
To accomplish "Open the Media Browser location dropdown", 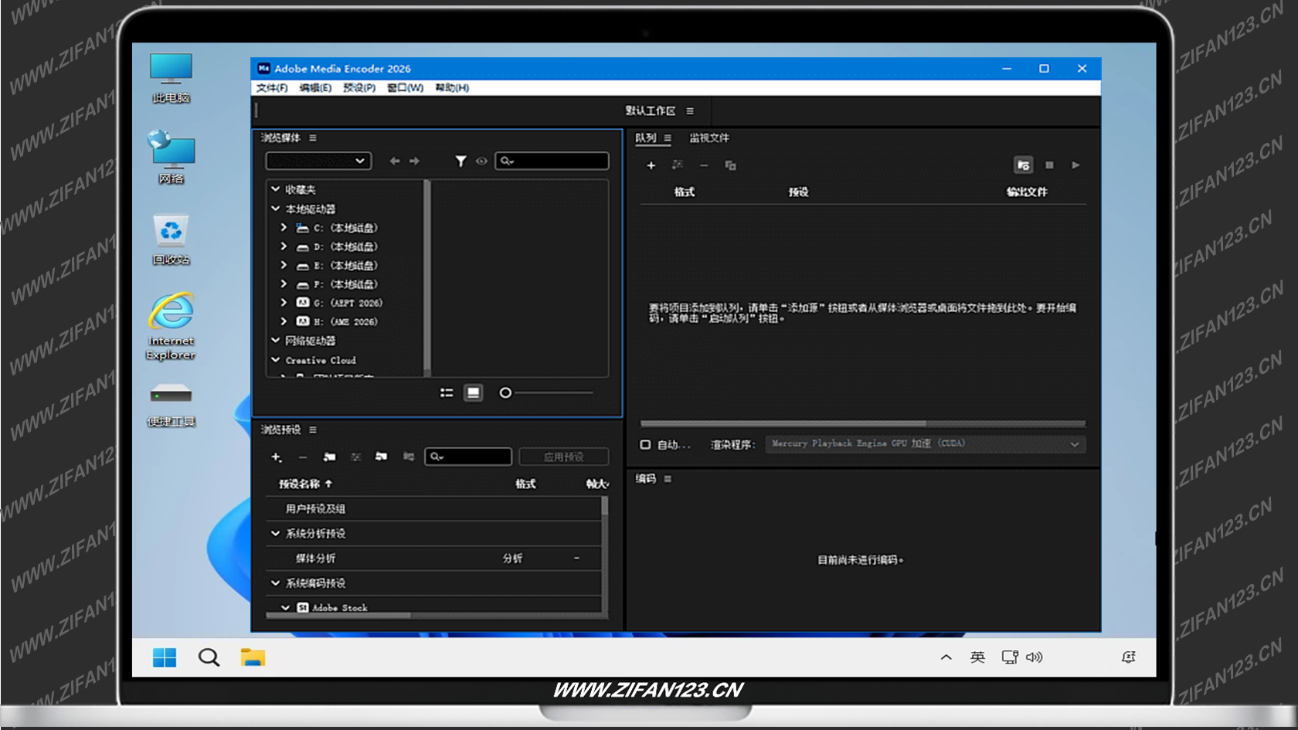I will click(318, 161).
